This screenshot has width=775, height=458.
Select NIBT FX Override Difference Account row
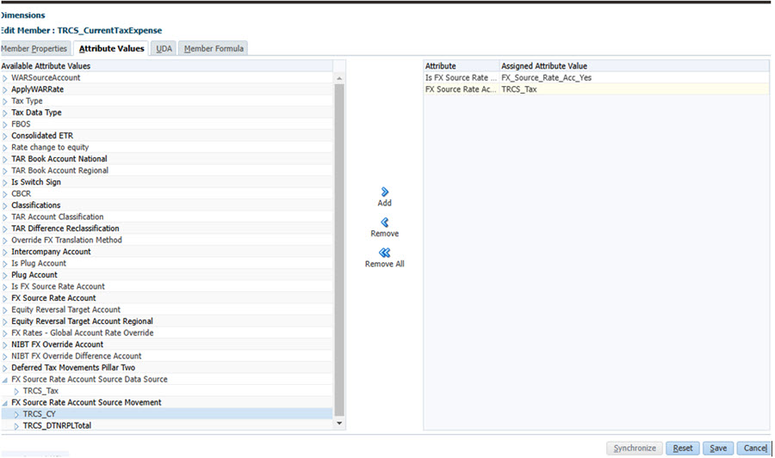click(x=166, y=356)
